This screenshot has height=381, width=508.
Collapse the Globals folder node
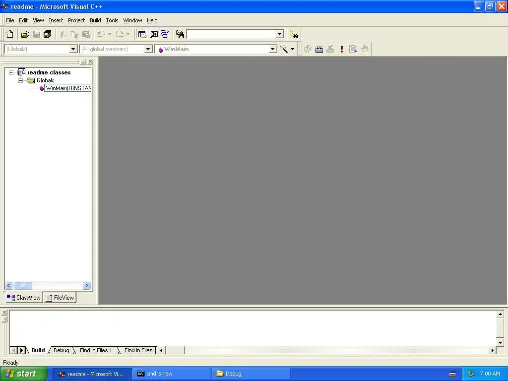20,80
